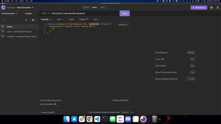Open ClickUp from the dock
This screenshot has height=124, width=221.
click(120, 119)
